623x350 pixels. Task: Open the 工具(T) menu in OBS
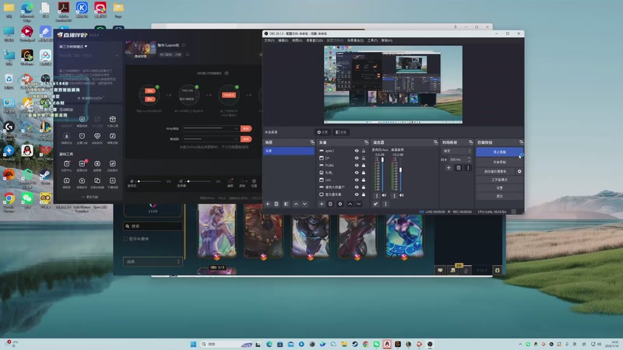click(x=373, y=40)
